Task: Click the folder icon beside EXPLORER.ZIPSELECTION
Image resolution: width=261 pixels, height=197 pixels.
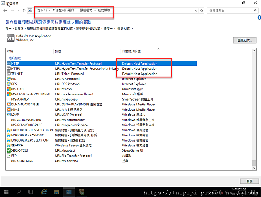Action: tap(9, 140)
